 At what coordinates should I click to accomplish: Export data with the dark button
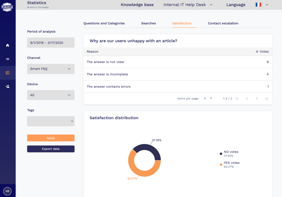click(x=51, y=149)
